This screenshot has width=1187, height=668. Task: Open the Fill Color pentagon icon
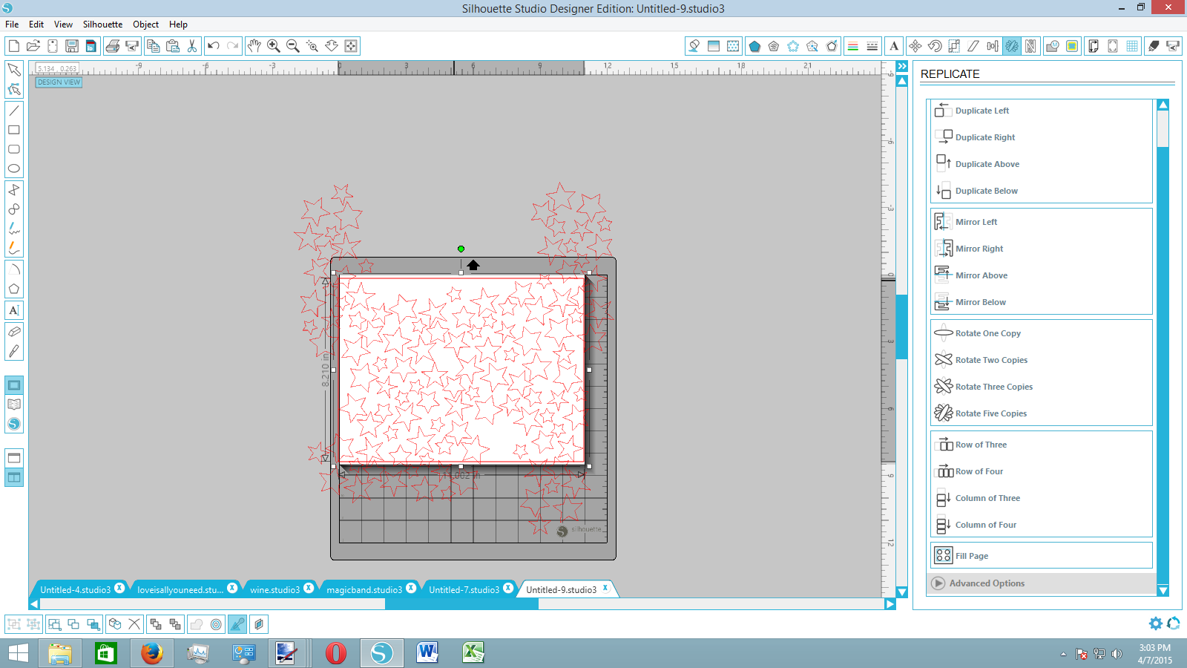click(x=754, y=46)
